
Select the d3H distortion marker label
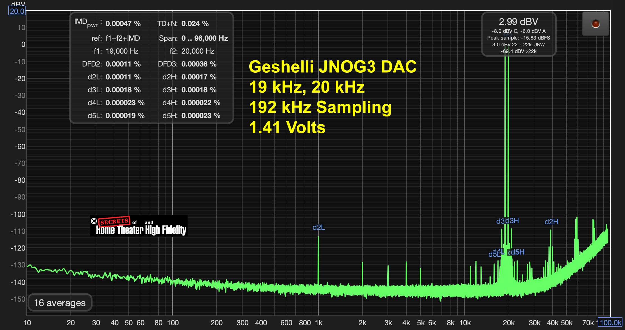click(513, 221)
